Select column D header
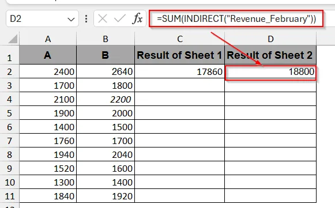335x208 pixels. point(270,39)
